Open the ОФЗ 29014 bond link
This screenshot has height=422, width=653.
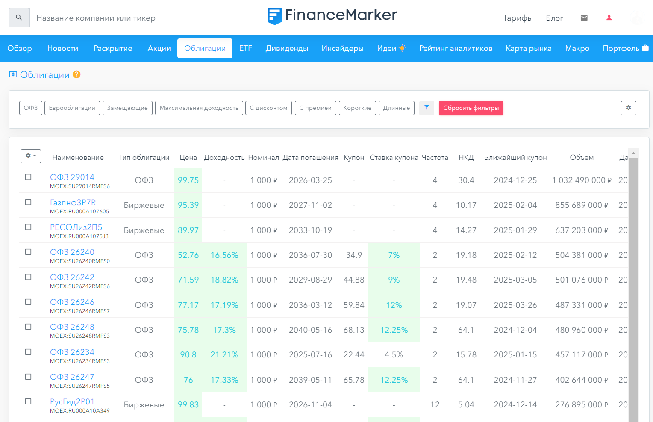[x=72, y=177]
